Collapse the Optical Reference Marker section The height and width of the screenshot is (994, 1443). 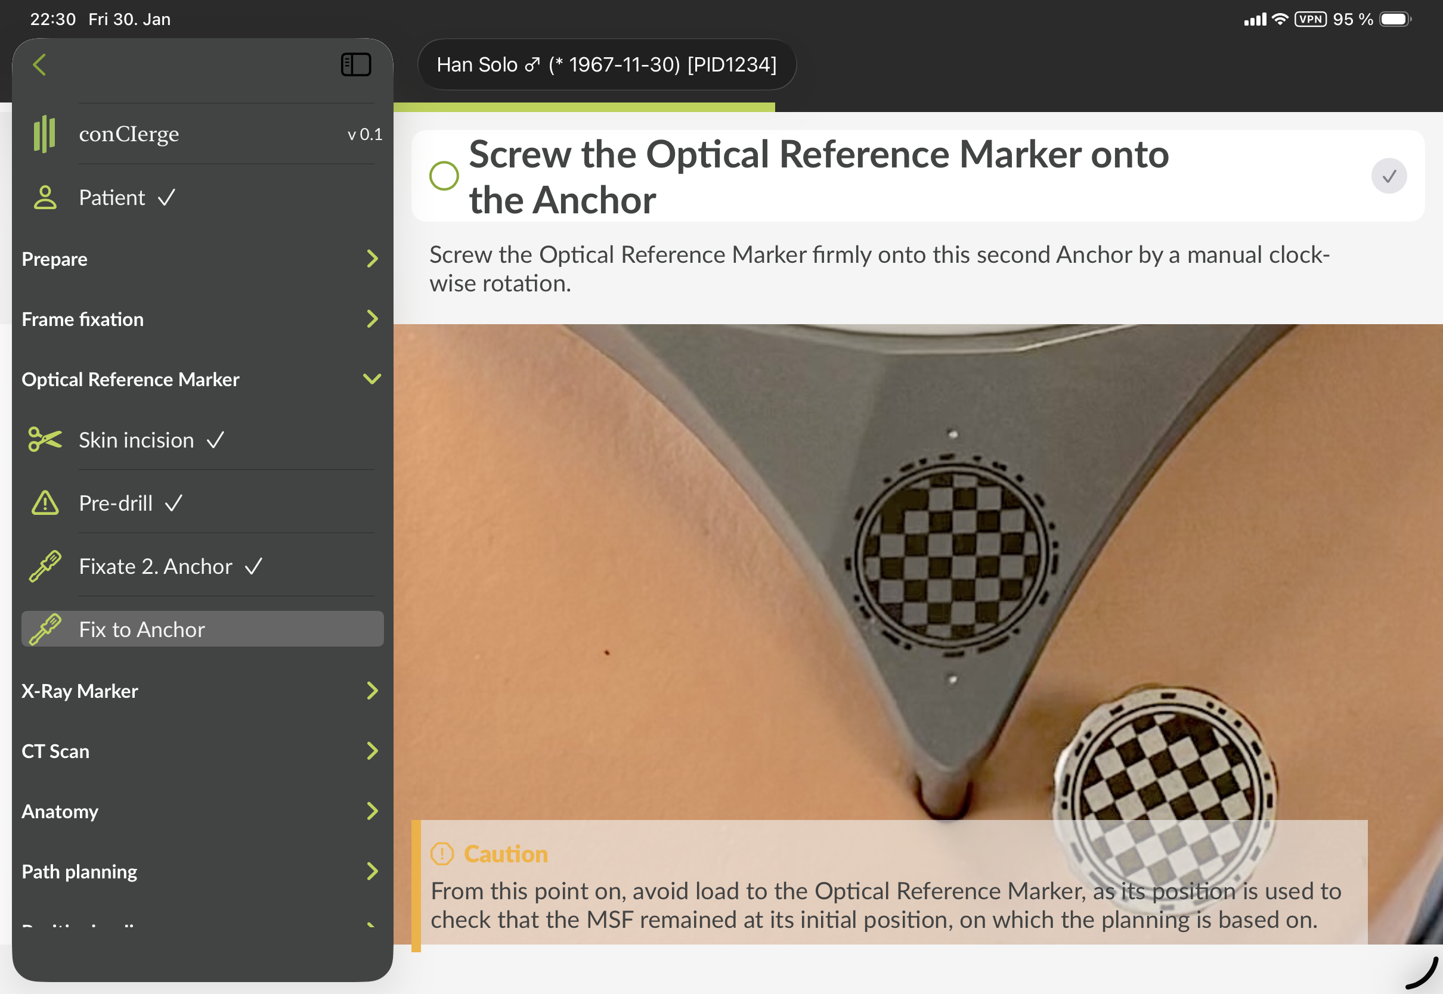pos(203,379)
